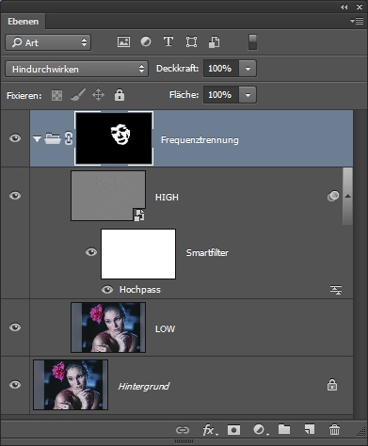Filter layers by smart objects icon
This screenshot has height=446, width=368.
coord(214,42)
